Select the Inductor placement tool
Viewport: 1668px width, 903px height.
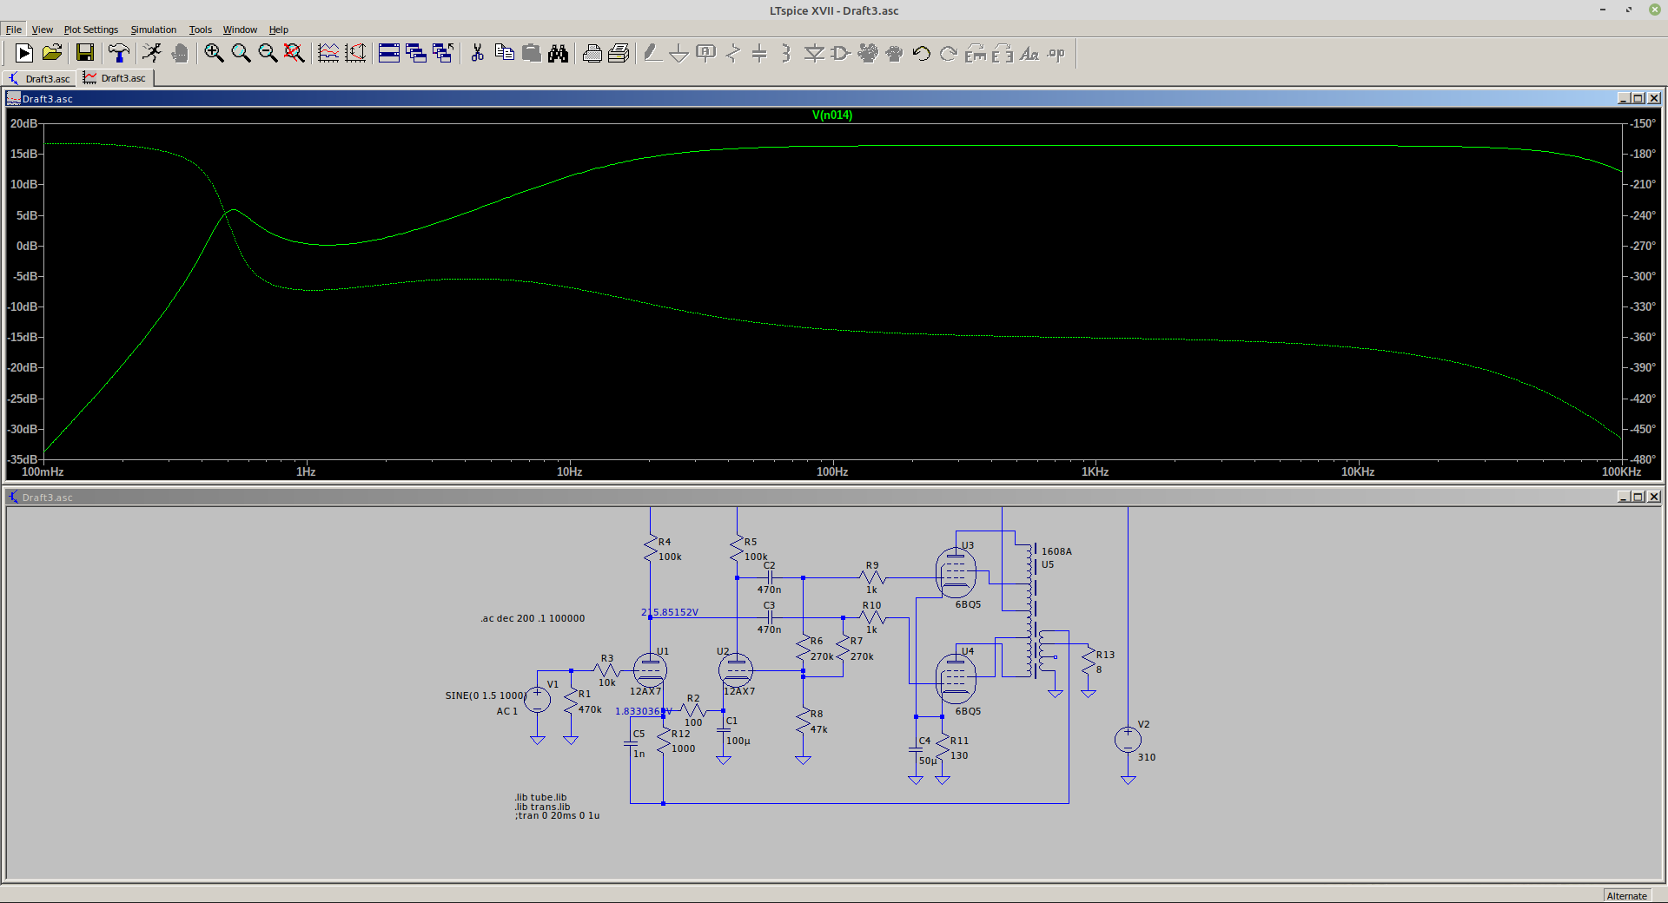786,54
